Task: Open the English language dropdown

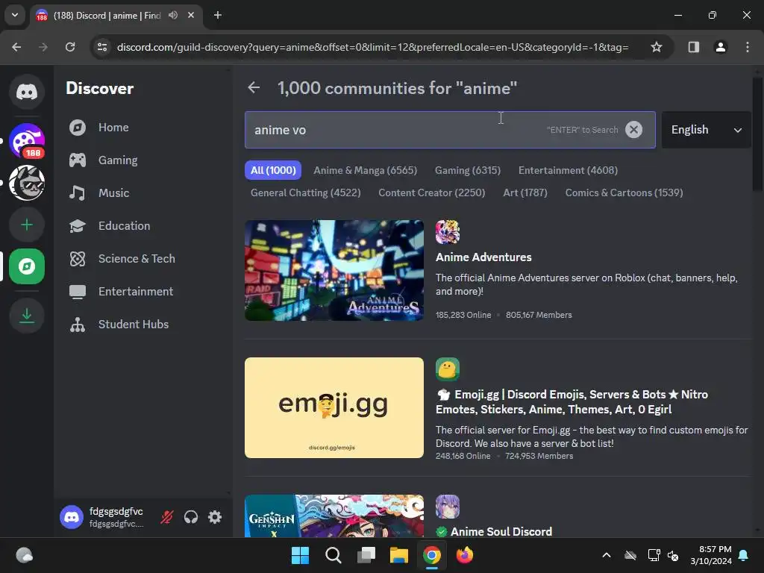Action: (706, 130)
